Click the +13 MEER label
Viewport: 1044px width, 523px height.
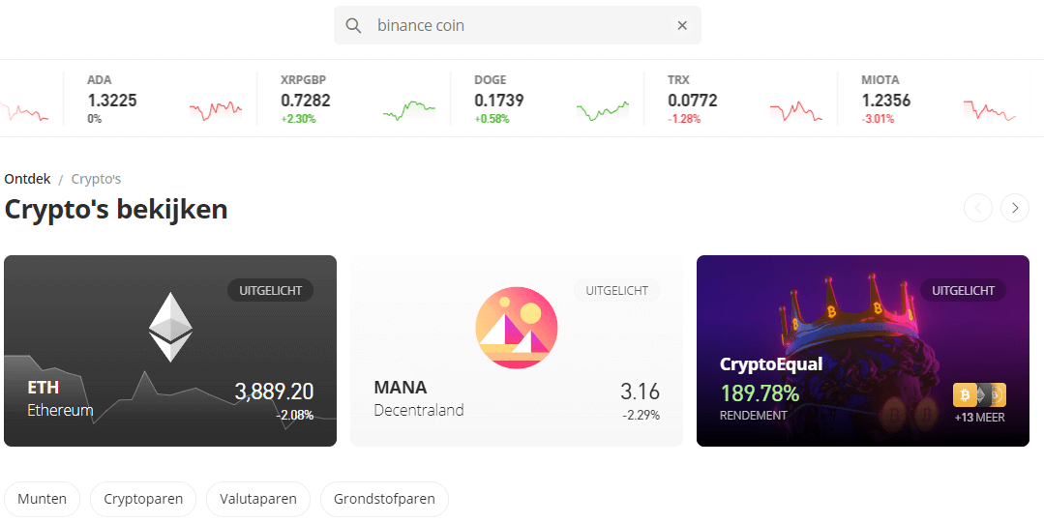click(979, 418)
